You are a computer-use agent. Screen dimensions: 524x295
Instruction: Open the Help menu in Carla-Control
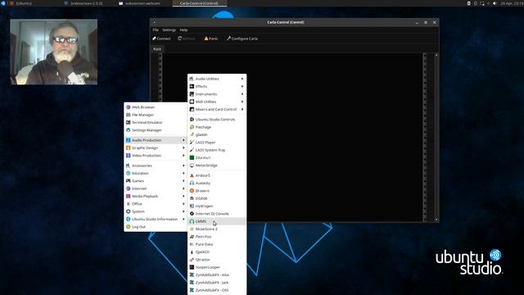coord(183,30)
